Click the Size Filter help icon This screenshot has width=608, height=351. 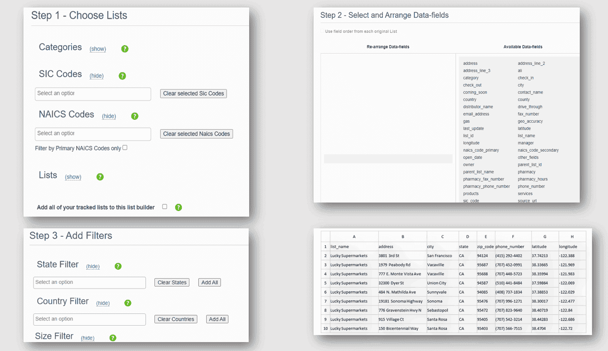[x=113, y=338]
